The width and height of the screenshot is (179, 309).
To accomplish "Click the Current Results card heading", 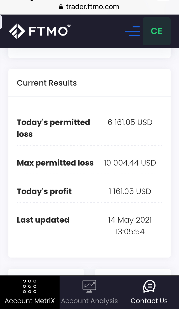I will click(47, 83).
